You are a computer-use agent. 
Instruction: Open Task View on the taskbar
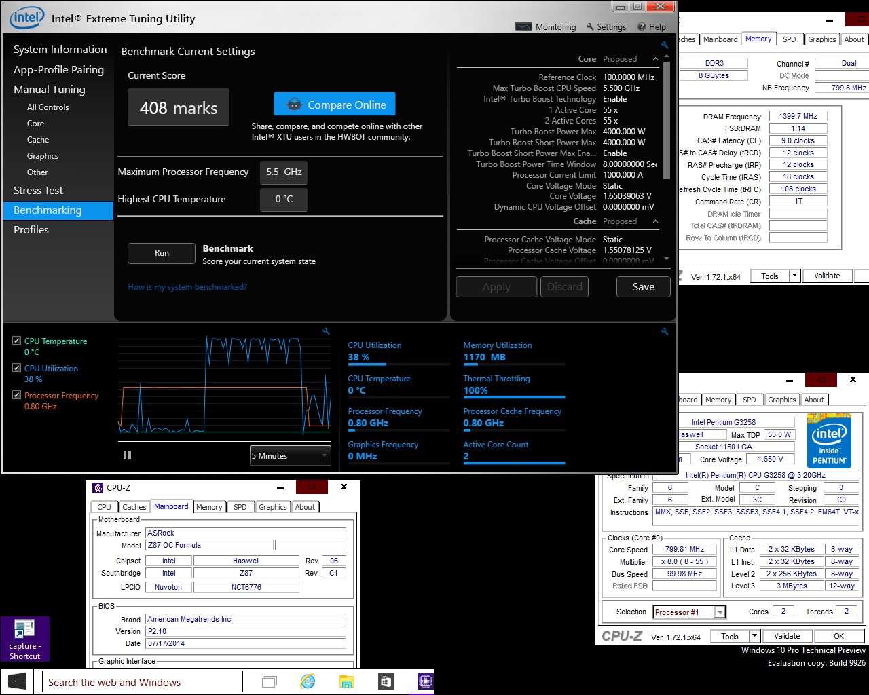point(270,681)
